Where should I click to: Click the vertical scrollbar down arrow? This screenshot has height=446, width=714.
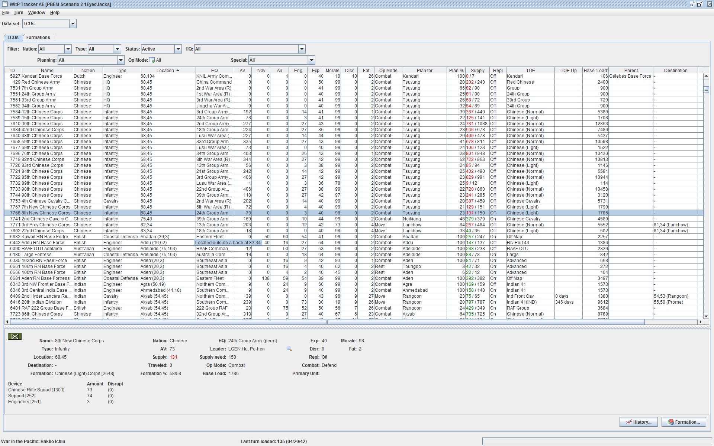(x=706, y=316)
